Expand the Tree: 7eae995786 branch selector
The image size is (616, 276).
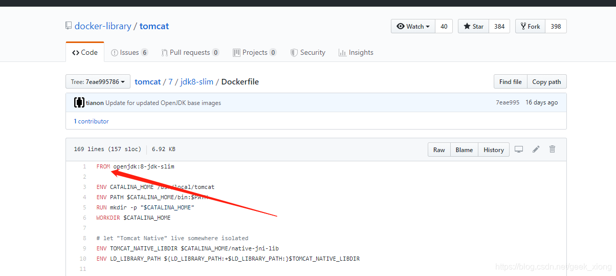(x=98, y=81)
